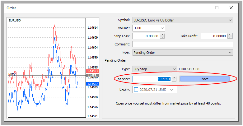The image size is (243, 126).
Task: Open the Symbol dropdown for EURUSD
Action: tap(230, 20)
